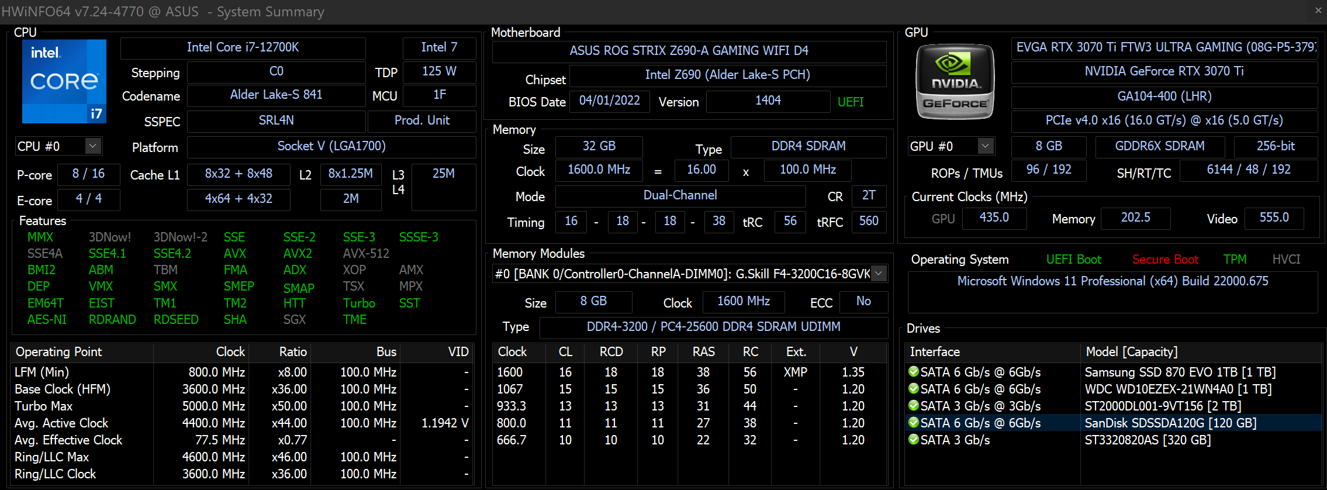Click the status icon beside Samsung SSD 870 EVO

coord(914,372)
